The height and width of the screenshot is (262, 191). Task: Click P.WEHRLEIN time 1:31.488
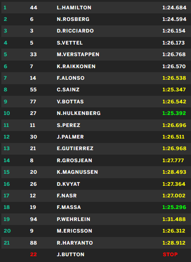[174, 219]
